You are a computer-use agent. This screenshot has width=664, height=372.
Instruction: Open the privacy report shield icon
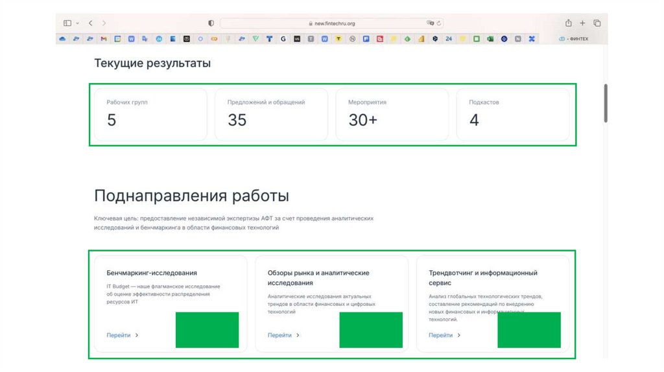(x=211, y=23)
